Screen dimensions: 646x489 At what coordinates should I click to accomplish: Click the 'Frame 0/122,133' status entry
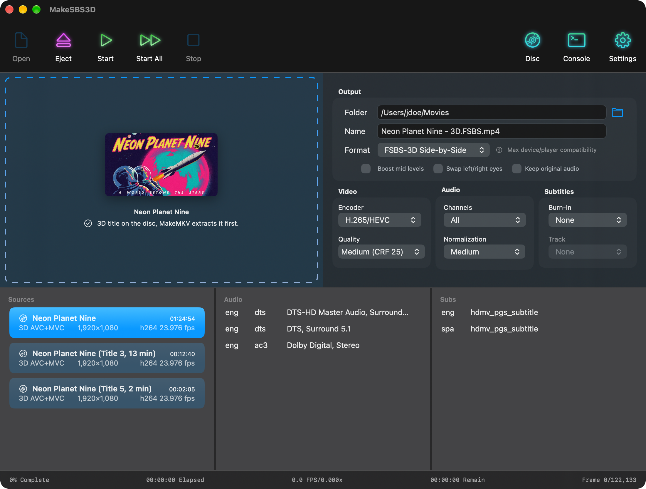(x=609, y=480)
